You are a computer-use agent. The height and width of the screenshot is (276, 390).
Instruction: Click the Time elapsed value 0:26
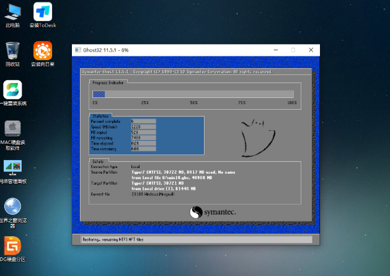143,143
